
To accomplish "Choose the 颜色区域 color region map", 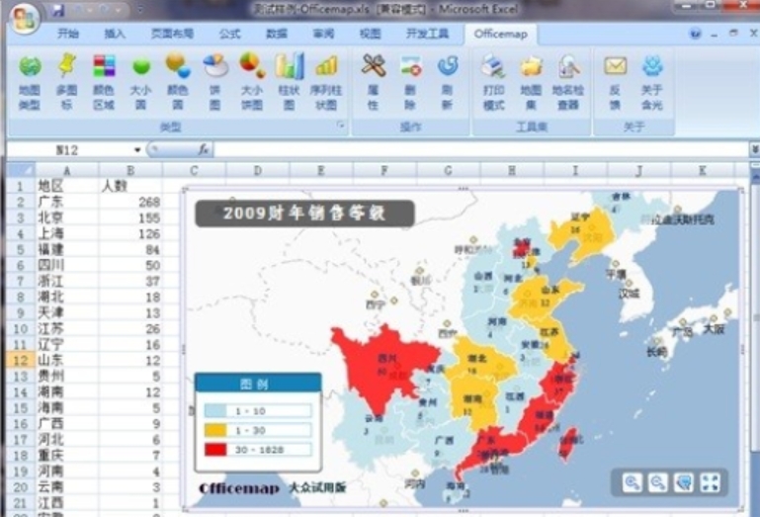I will pyautogui.click(x=104, y=78).
